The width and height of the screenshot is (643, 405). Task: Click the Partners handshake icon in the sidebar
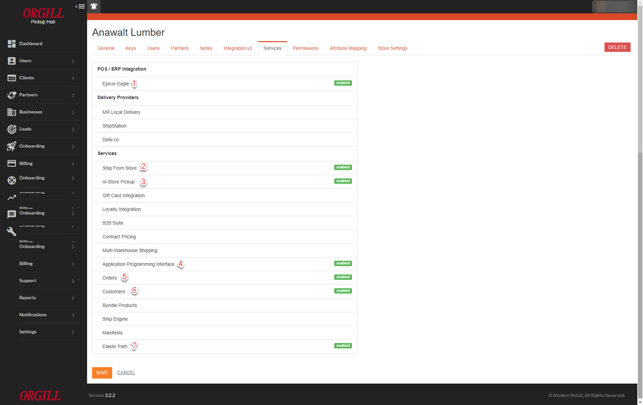[x=12, y=95]
